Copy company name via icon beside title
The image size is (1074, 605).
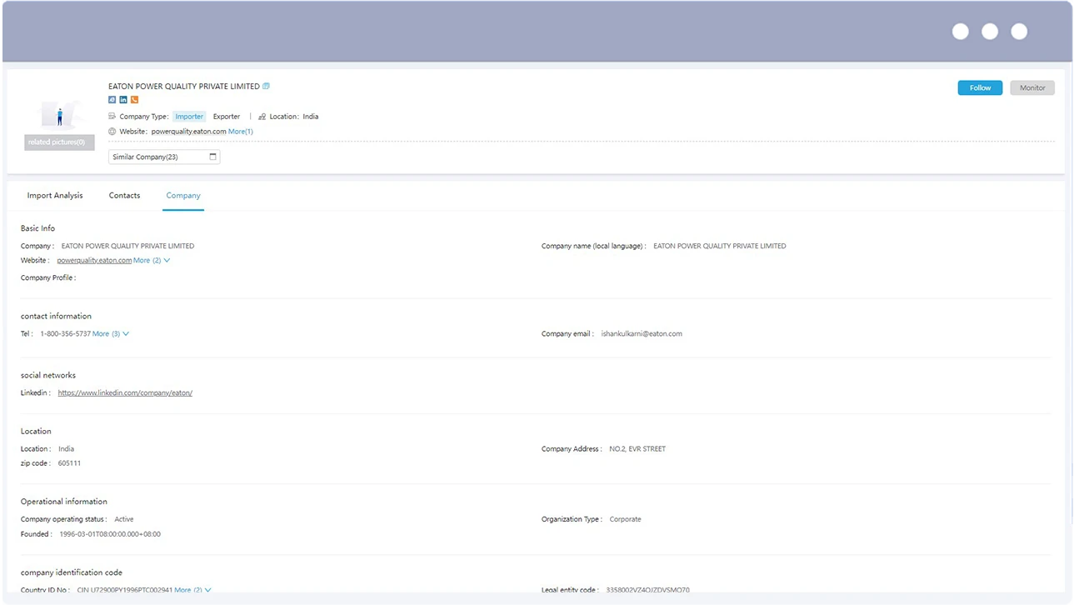point(266,86)
